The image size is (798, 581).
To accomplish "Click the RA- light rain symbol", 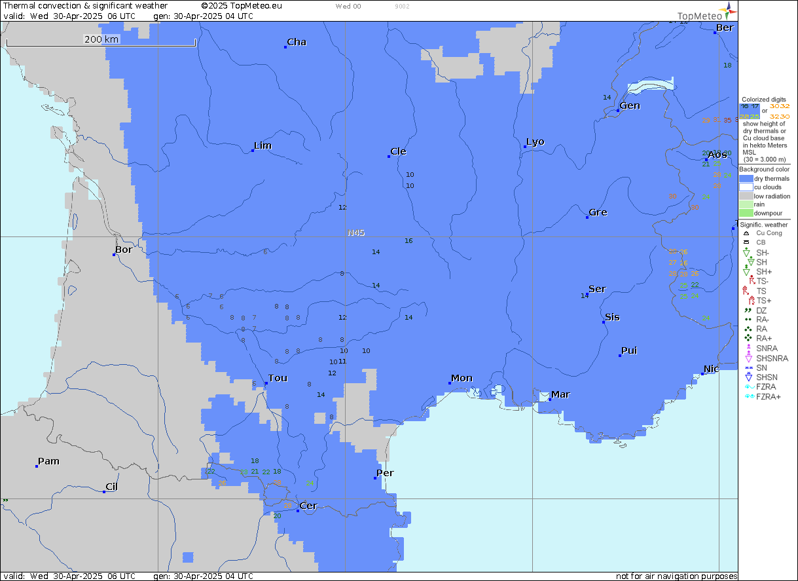I will click(747, 320).
